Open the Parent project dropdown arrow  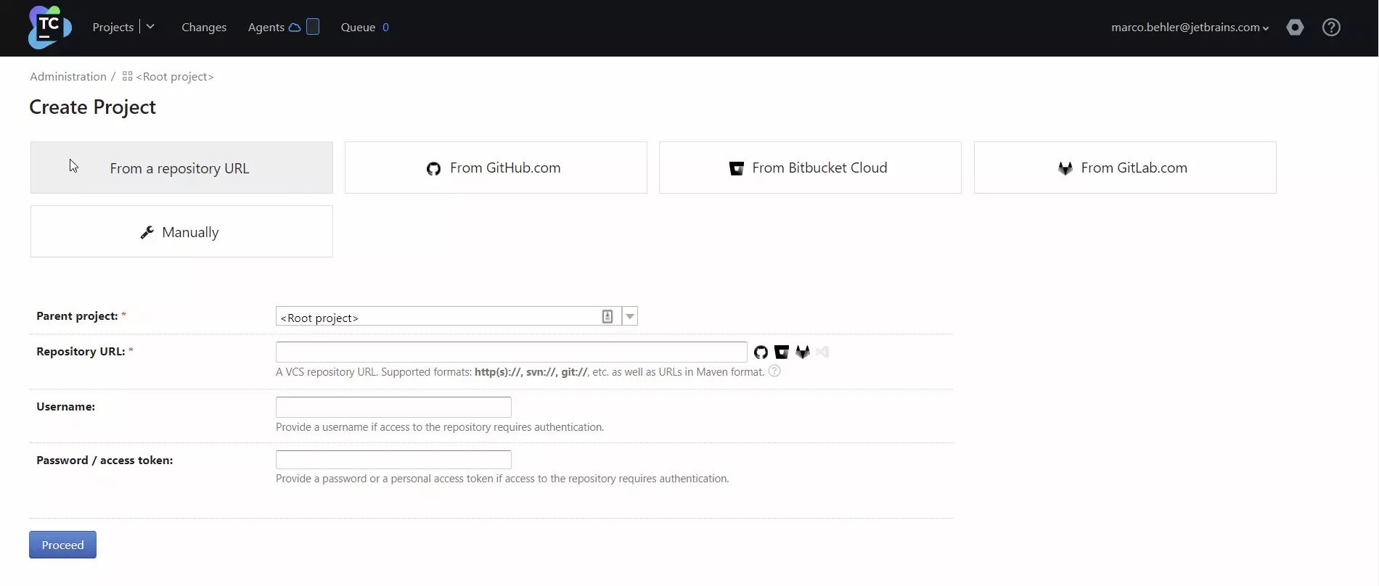[x=630, y=316]
